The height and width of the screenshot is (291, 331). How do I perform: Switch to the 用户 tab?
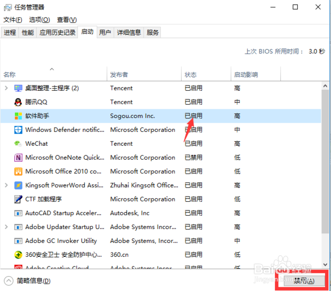click(105, 33)
